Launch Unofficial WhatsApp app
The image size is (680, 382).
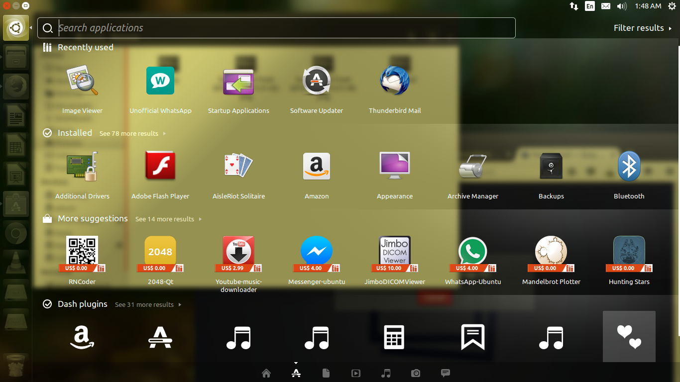click(x=160, y=90)
